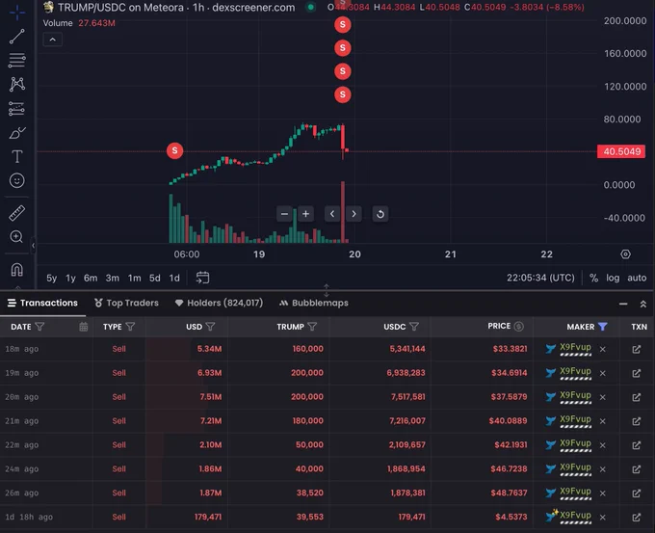Switch to the Top Traders tab
Image resolution: width=655 pixels, height=533 pixels.
[126, 303]
